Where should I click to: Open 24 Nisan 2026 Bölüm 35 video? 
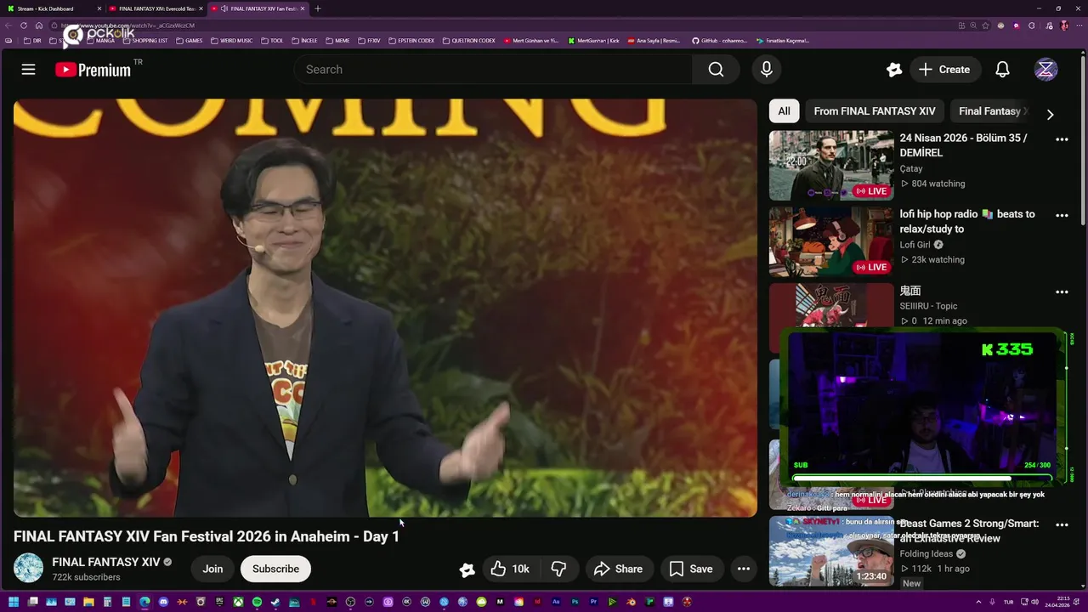964,145
